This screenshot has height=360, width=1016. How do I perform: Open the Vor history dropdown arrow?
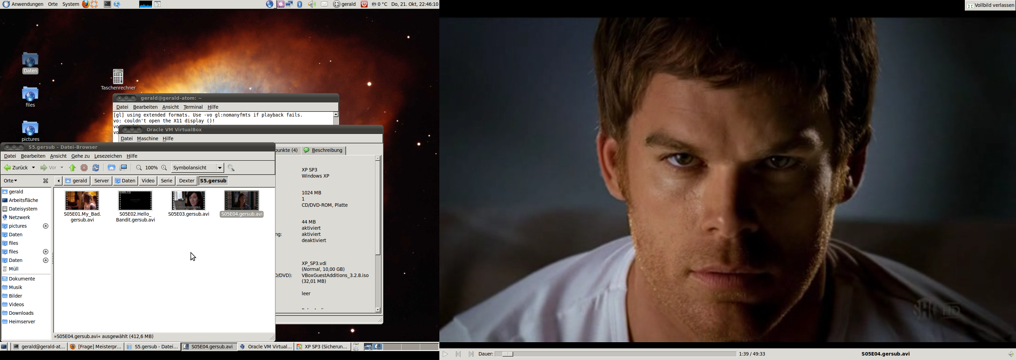62,168
